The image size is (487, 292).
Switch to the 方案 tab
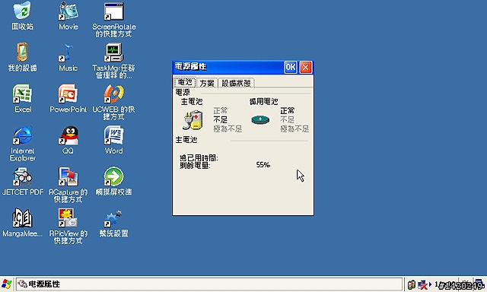coord(207,83)
